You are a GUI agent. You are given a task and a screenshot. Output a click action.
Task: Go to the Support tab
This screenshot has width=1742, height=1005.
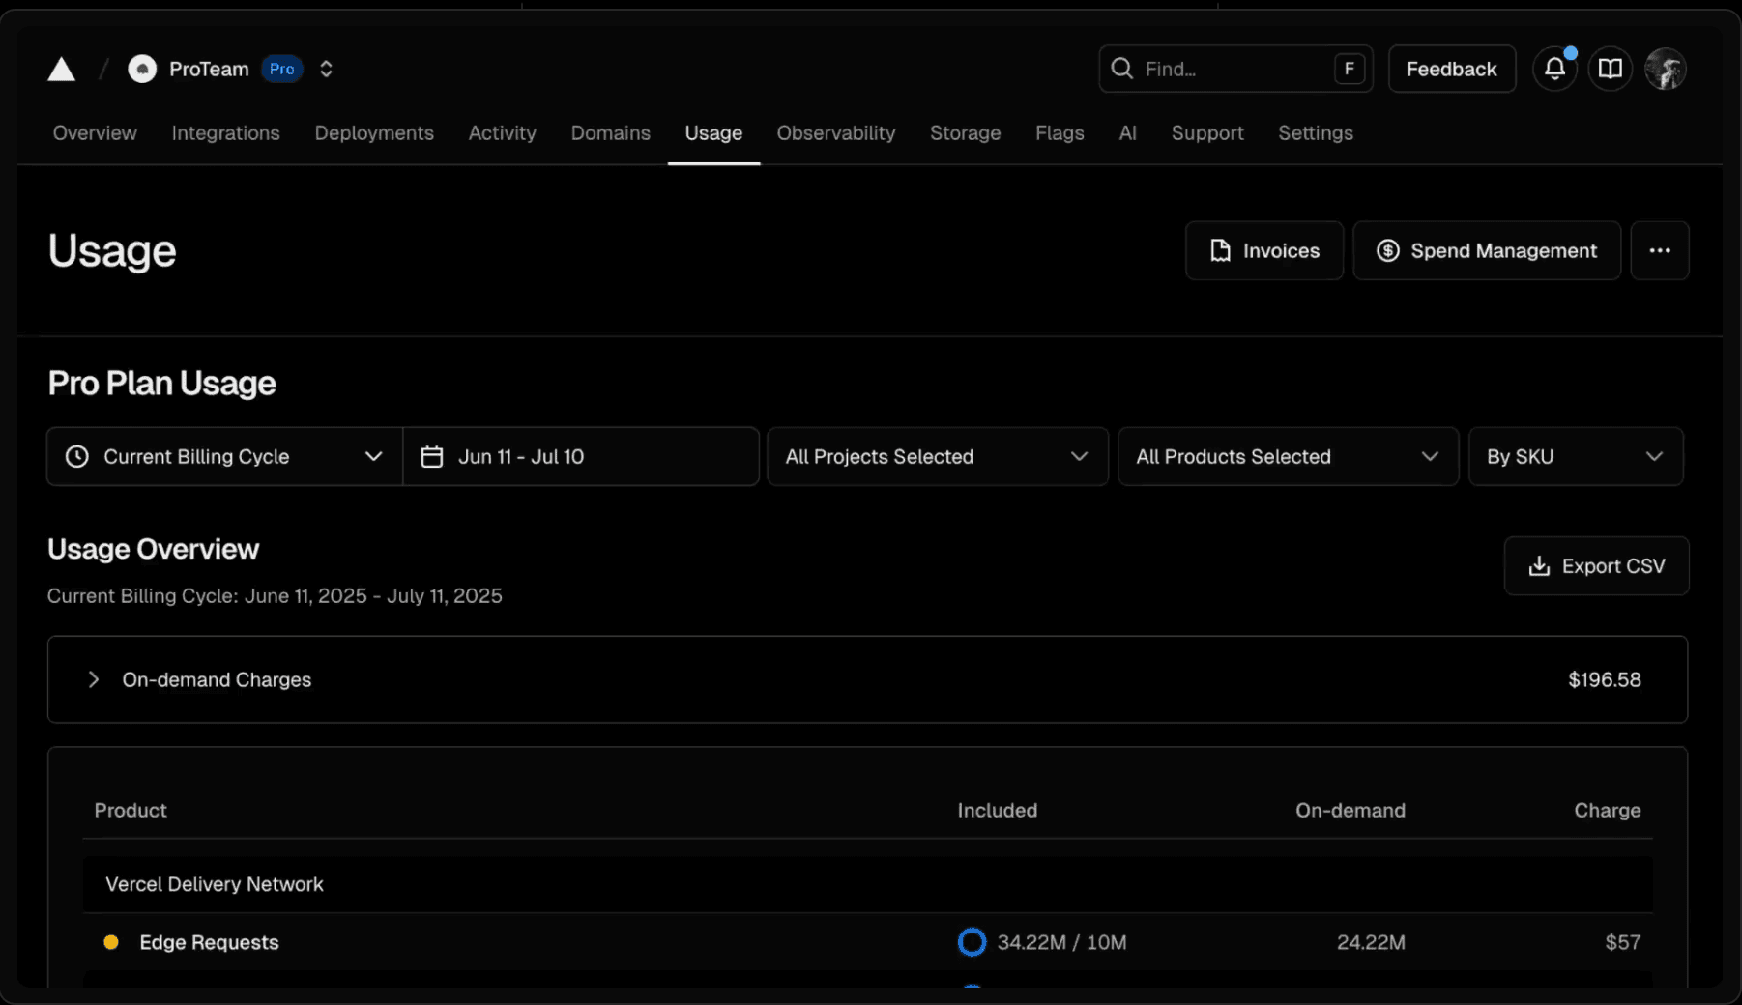coord(1207,133)
